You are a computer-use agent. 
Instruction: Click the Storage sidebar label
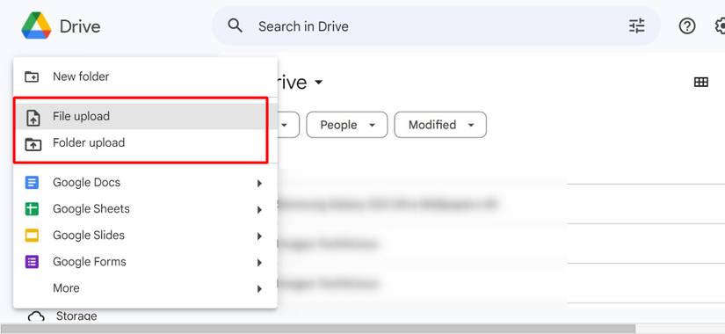click(76, 316)
